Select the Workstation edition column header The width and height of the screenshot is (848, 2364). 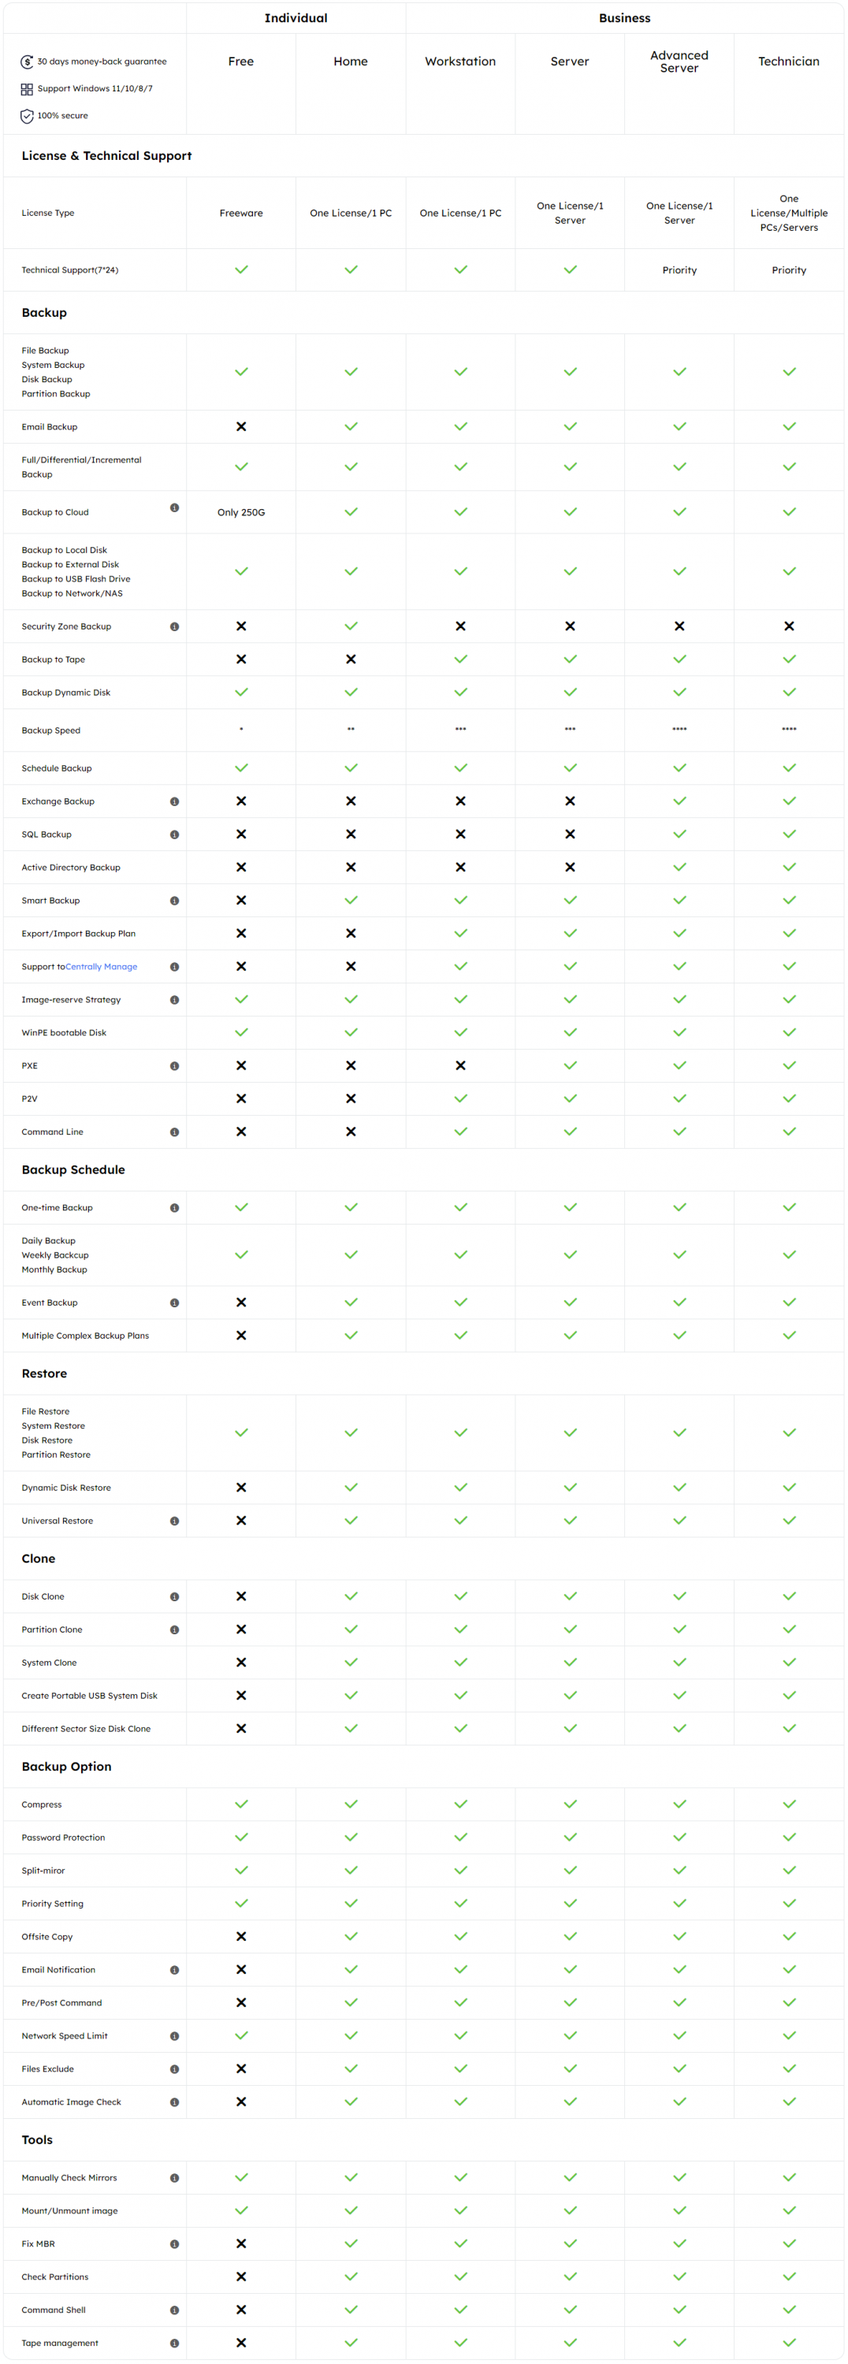459,61
